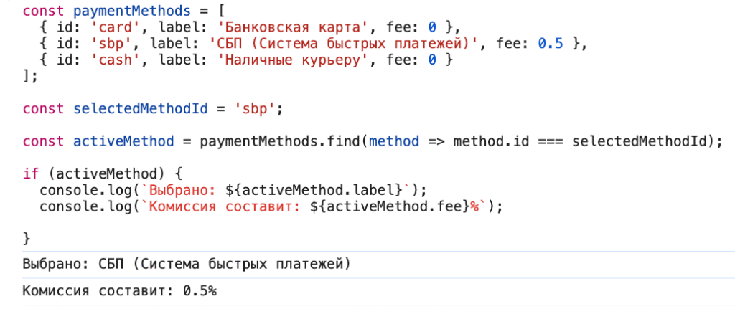Click the 0.5 fee value
Screen dimensions: 735x309
(x=550, y=44)
